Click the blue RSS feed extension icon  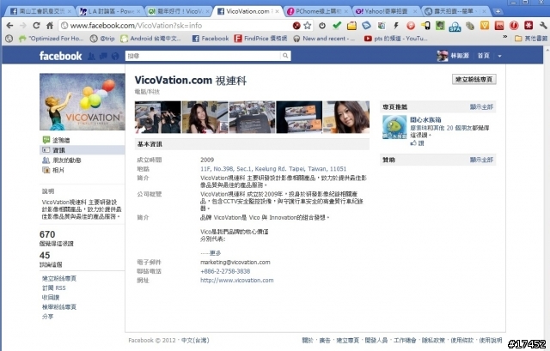[366, 25]
